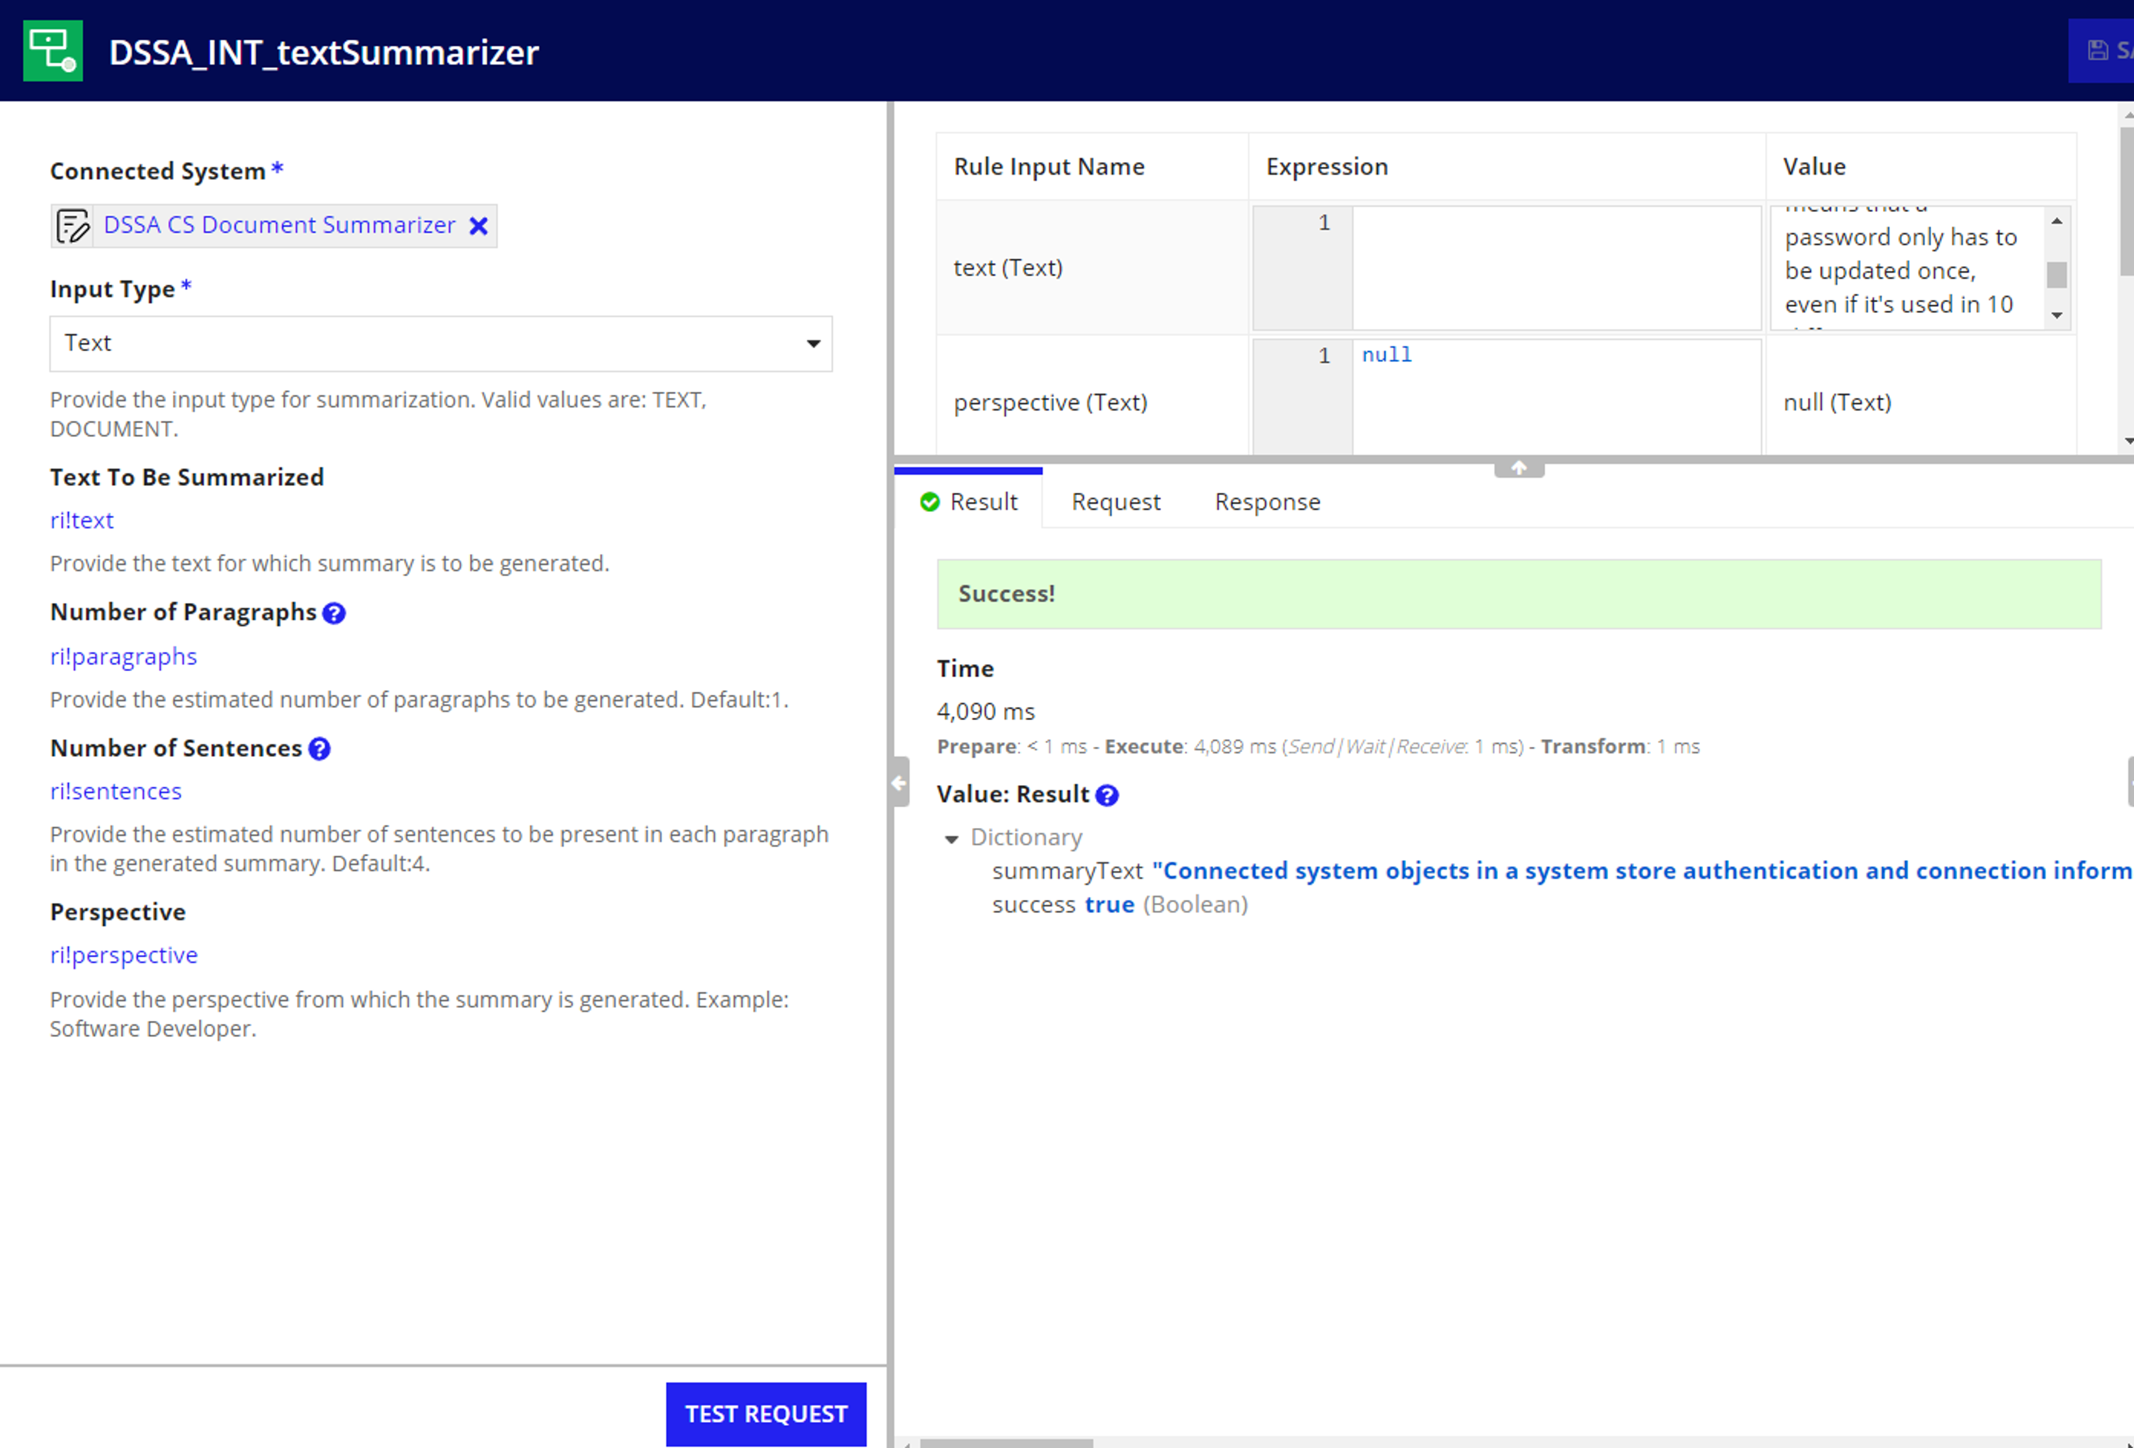Click green success check on Result tab

(x=930, y=502)
